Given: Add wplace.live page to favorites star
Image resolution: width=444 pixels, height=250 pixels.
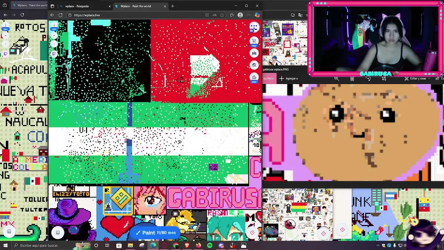Looking at the screenshot, I should pyautogui.click(x=222, y=15).
